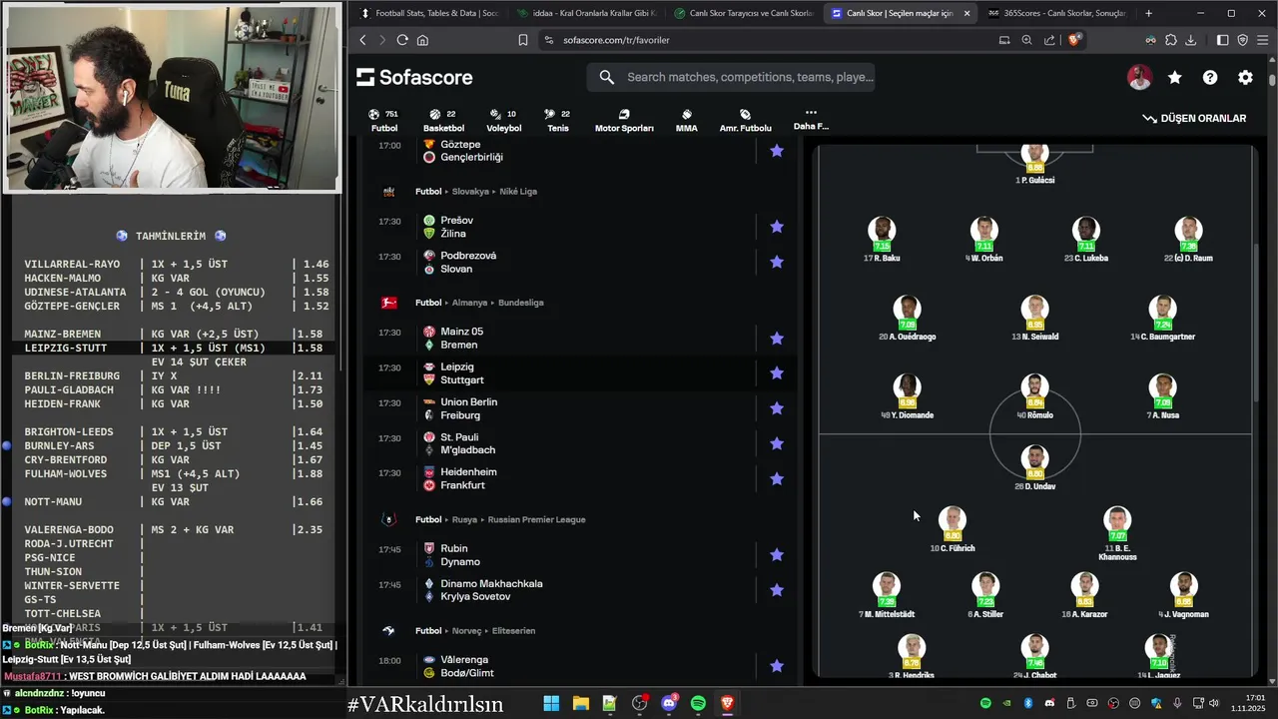Viewport: 1278px width, 719px height.
Task: Toggle favorite star for Union Berlin-Freiburg
Action: point(777,408)
